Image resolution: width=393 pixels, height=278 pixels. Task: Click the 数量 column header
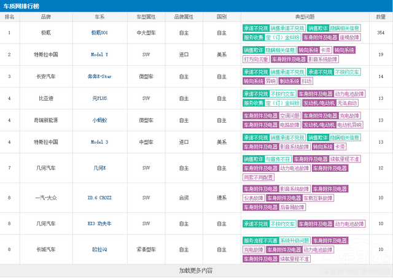(381, 17)
